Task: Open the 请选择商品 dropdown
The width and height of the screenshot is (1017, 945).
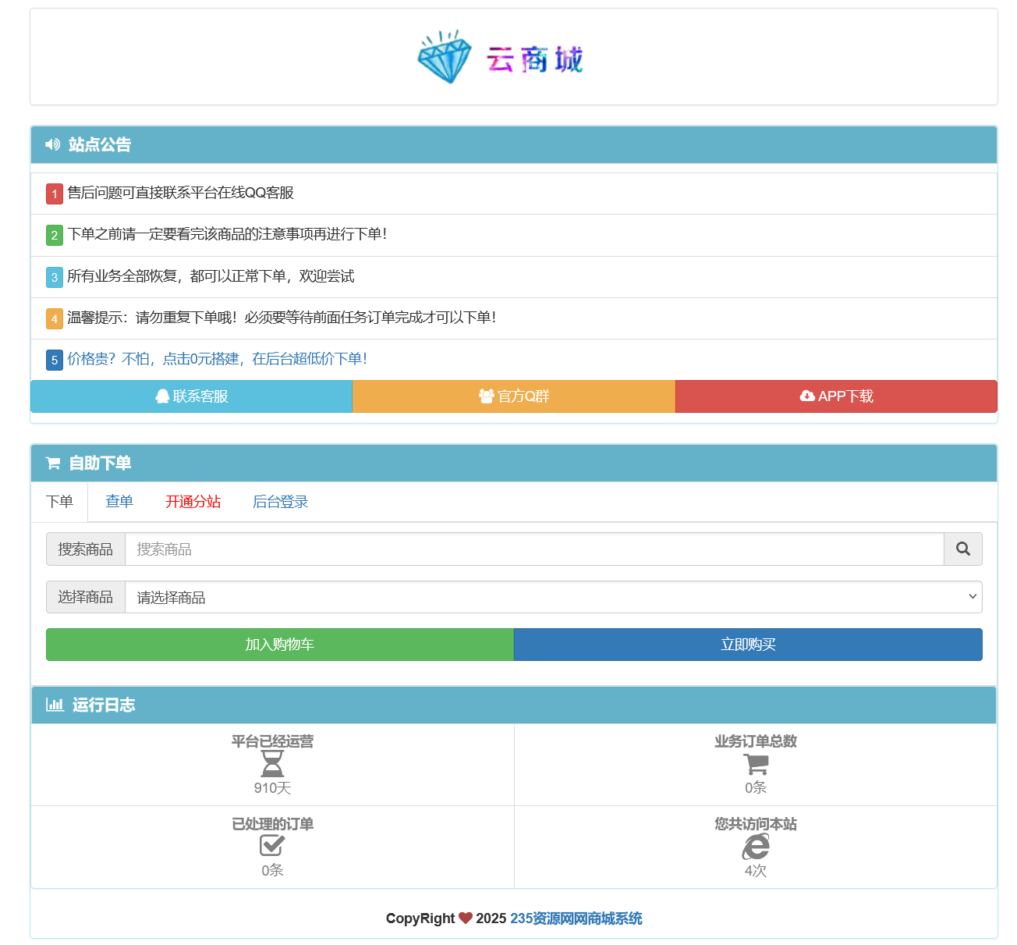Action: coord(555,597)
